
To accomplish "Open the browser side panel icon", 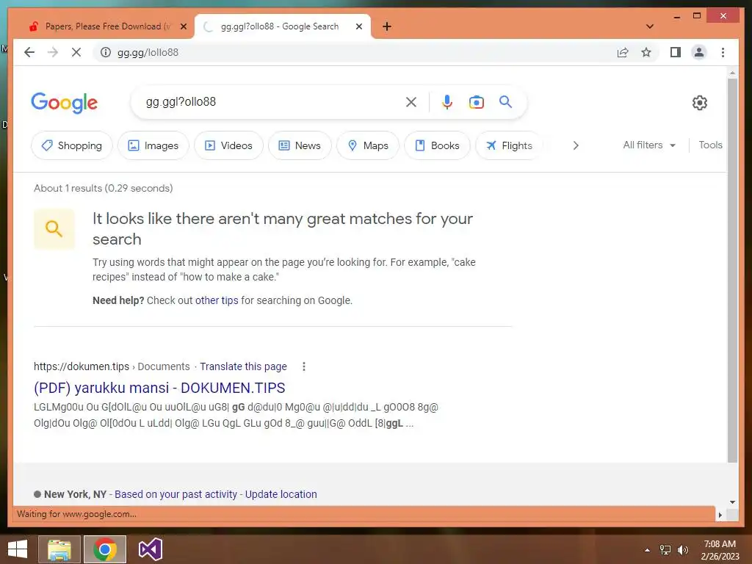I will pos(676,52).
